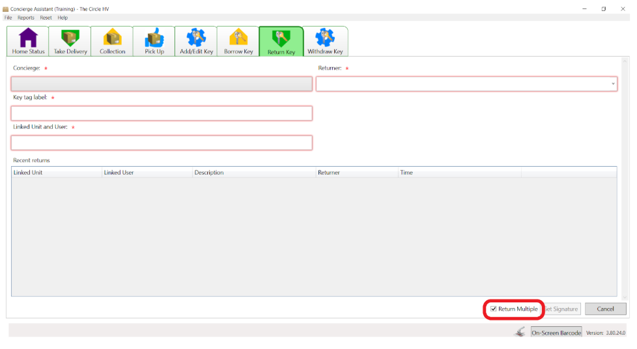Open the Help menu
Screen dimensions: 637x349
pos(63,18)
